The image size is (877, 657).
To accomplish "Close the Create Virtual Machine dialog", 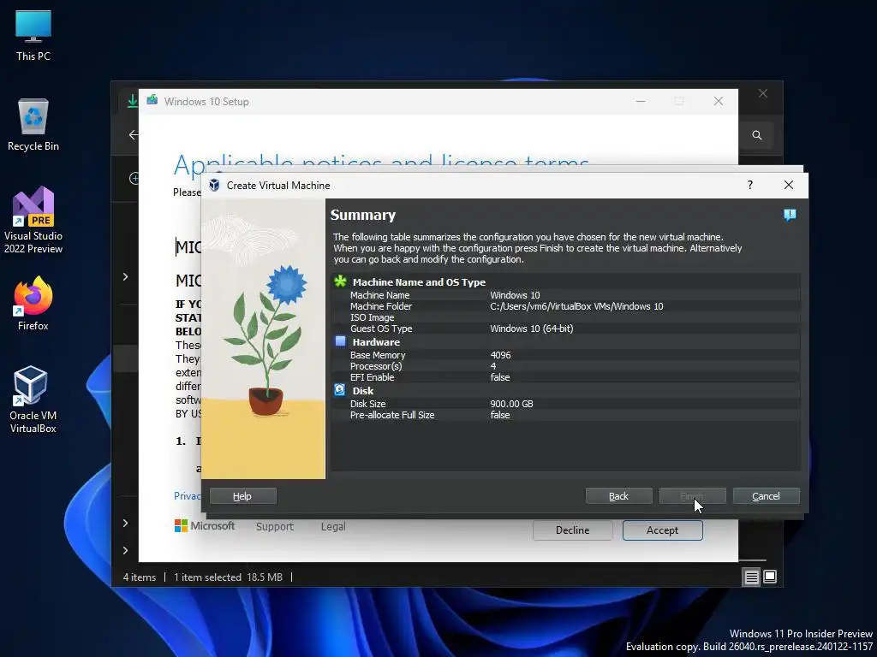I will point(789,185).
